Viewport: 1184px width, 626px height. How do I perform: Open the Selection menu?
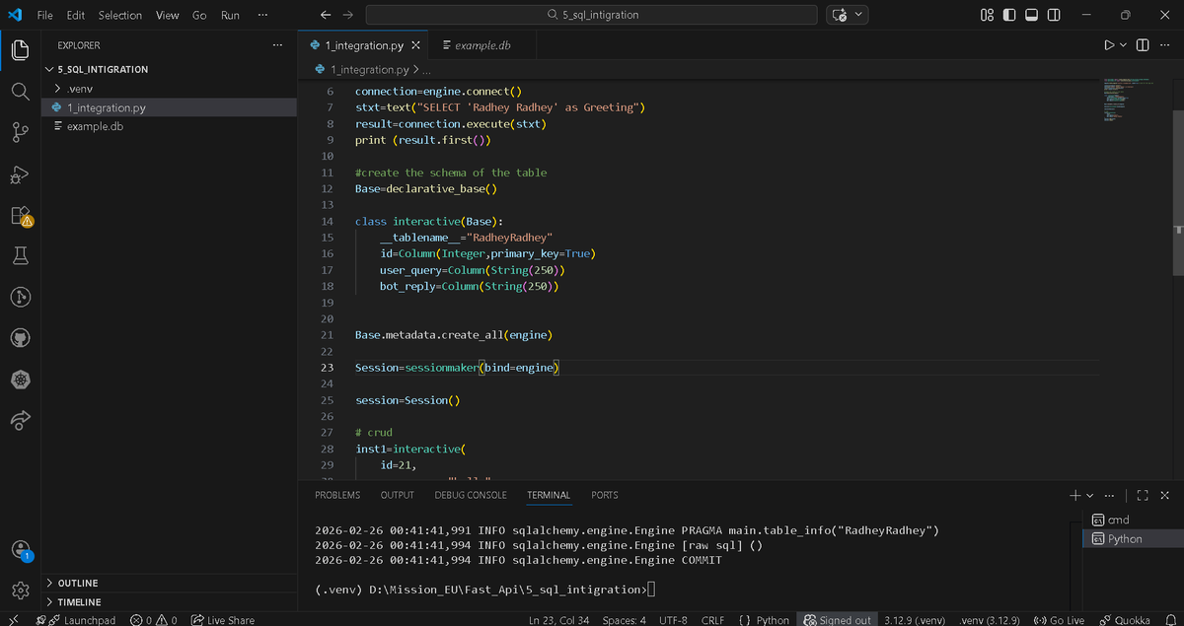(119, 15)
